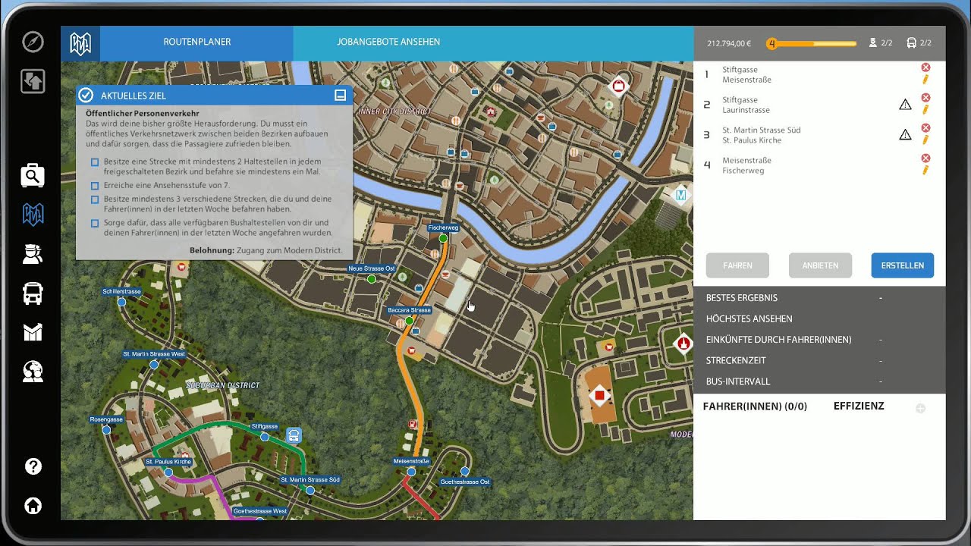Screen dimensions: 971x546
Task: Open the drivers icon in sidebar
Action: click(x=33, y=254)
